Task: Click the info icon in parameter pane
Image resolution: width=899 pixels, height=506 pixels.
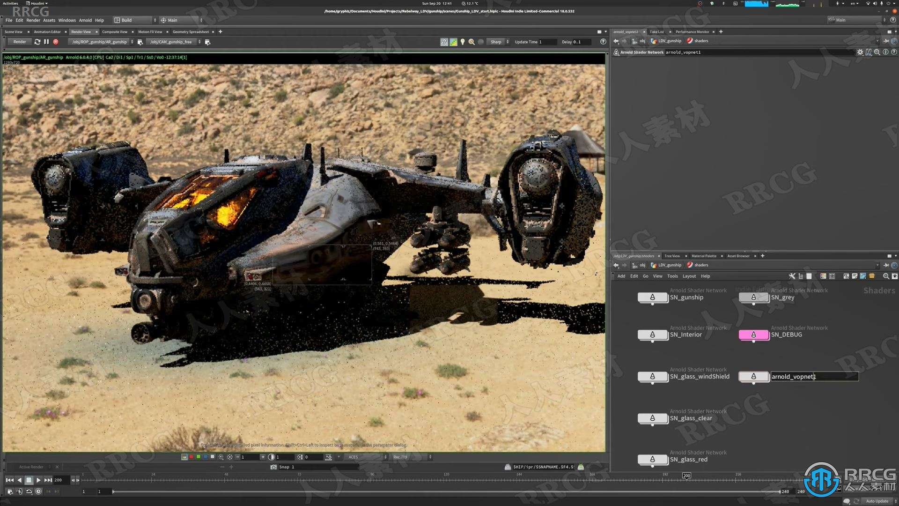Action: click(x=885, y=52)
